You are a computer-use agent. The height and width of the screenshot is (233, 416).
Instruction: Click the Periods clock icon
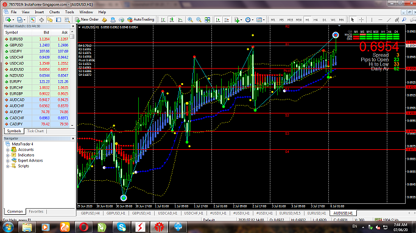coord(248,19)
